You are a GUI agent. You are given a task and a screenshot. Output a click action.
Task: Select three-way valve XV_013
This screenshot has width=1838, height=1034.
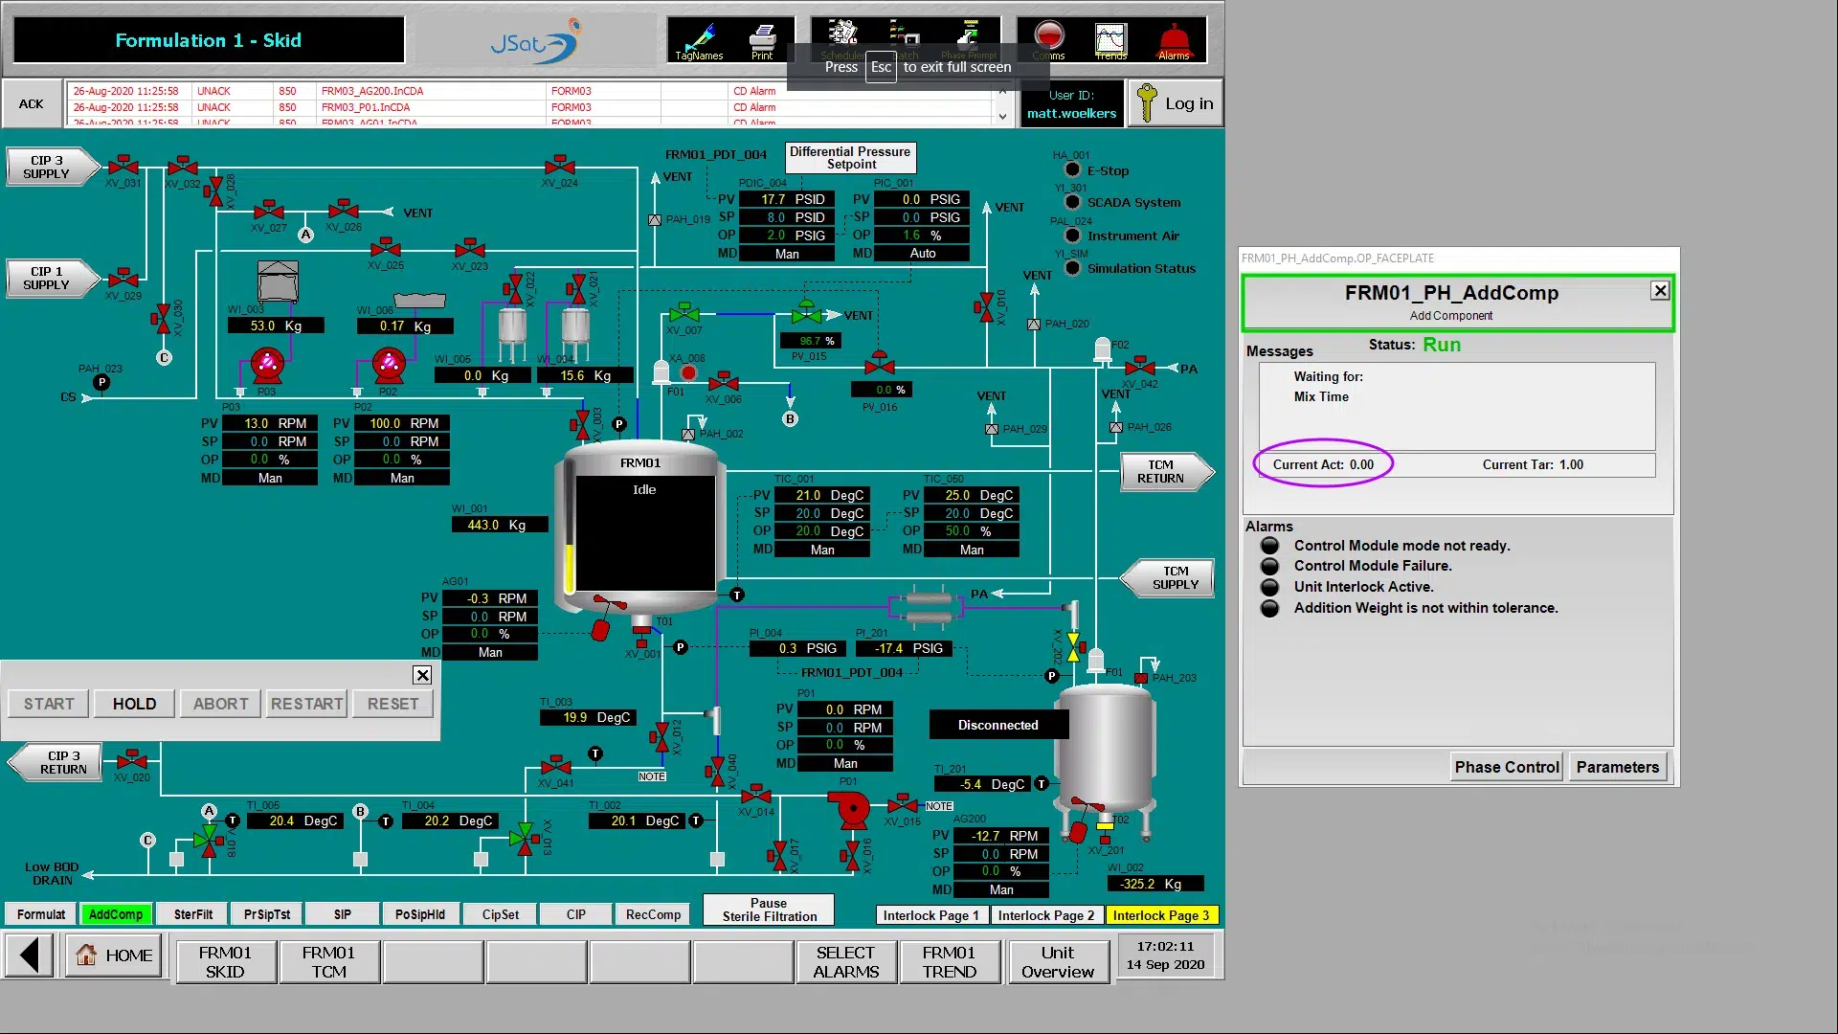pos(524,839)
